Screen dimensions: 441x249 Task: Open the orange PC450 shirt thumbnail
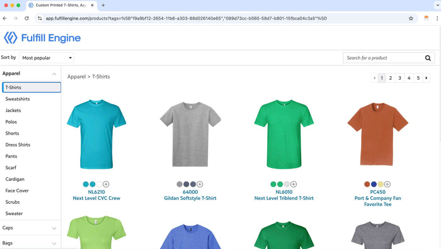pos(378,134)
